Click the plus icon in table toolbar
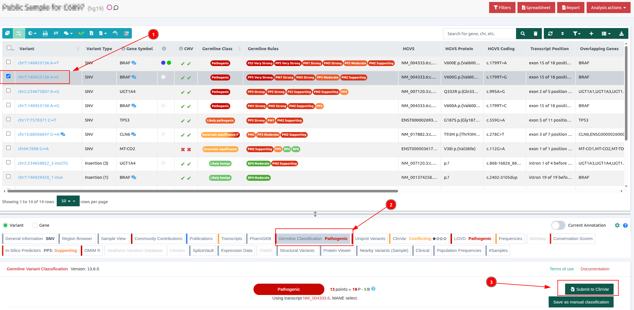This screenshot has height=310, width=634. tap(591, 34)
